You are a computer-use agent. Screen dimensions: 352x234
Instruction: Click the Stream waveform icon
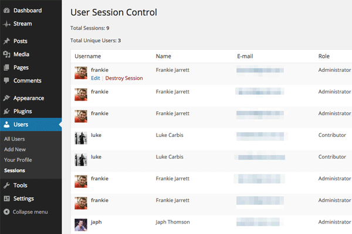(x=6, y=24)
